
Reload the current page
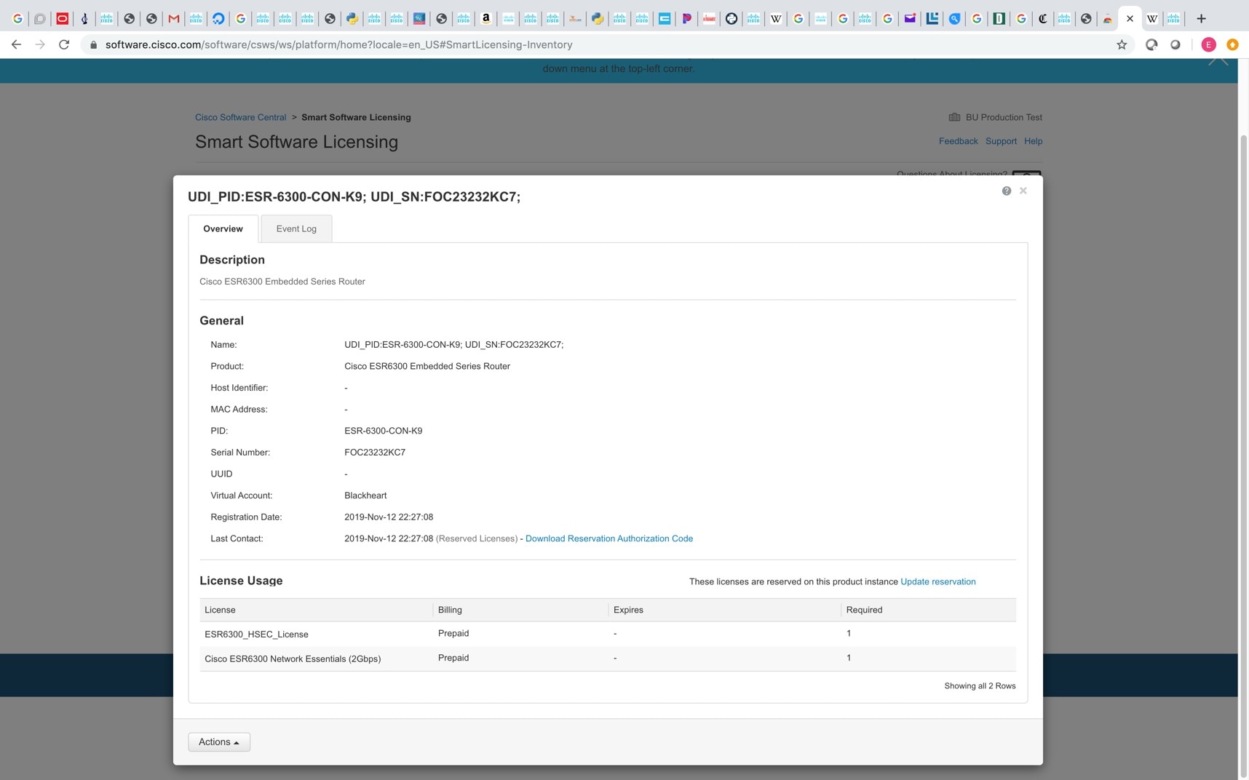coord(64,44)
